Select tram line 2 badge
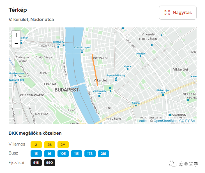 point(36,145)
